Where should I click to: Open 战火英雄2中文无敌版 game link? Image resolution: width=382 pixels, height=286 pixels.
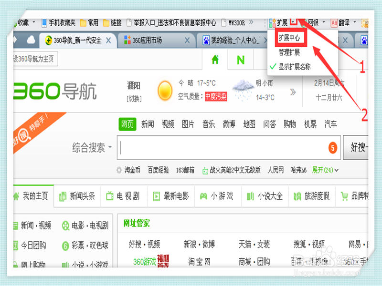click(232, 170)
